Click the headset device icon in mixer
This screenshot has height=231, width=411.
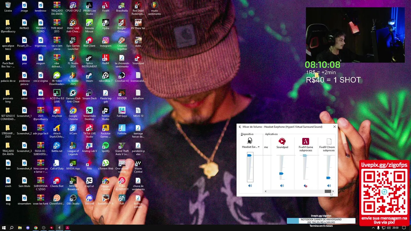point(250,141)
